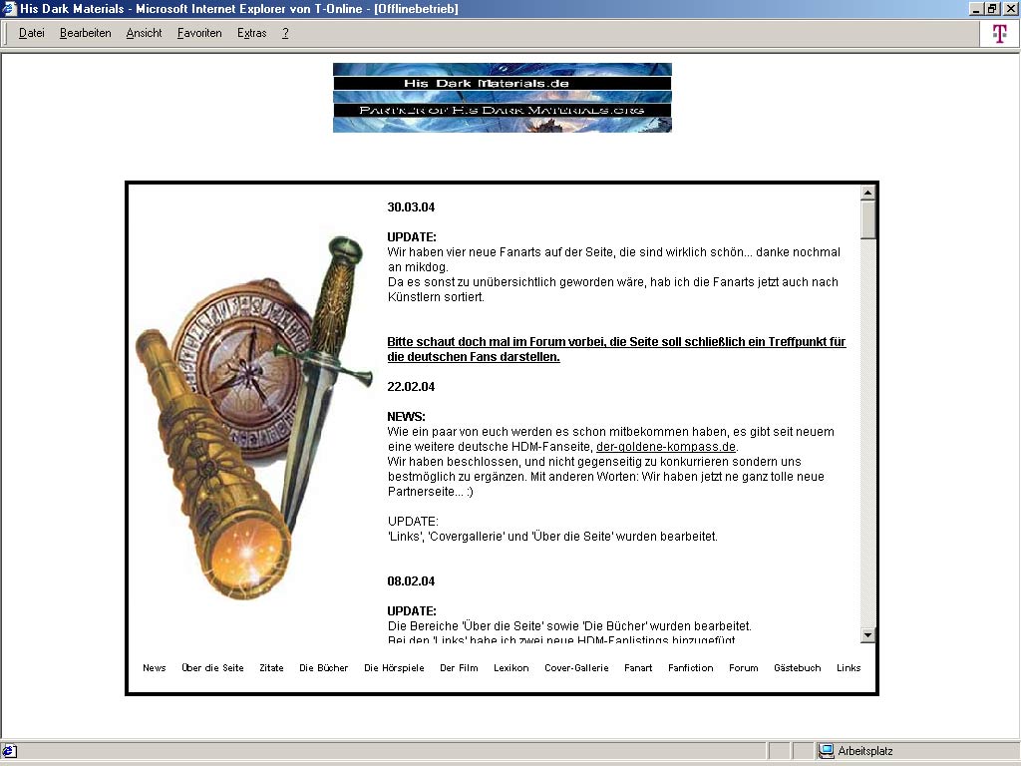
Task: Minimize the Internet Explorer window
Action: pyautogui.click(x=976, y=8)
